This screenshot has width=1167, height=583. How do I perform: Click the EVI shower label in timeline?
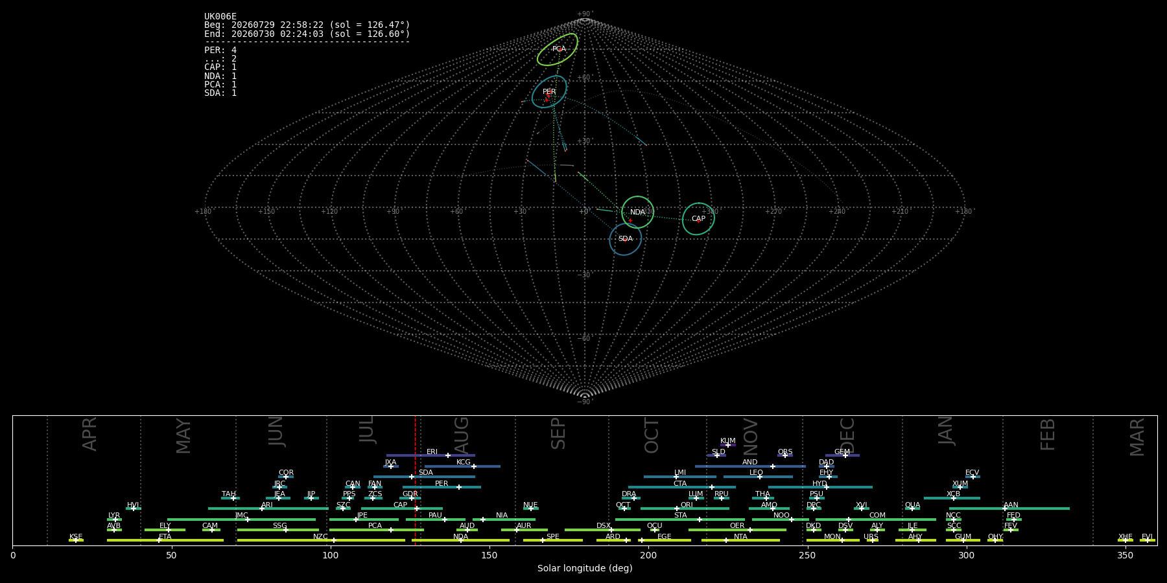point(1147,537)
